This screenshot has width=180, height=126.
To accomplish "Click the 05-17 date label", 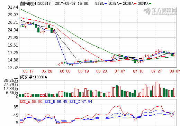I will coord(28,71).
